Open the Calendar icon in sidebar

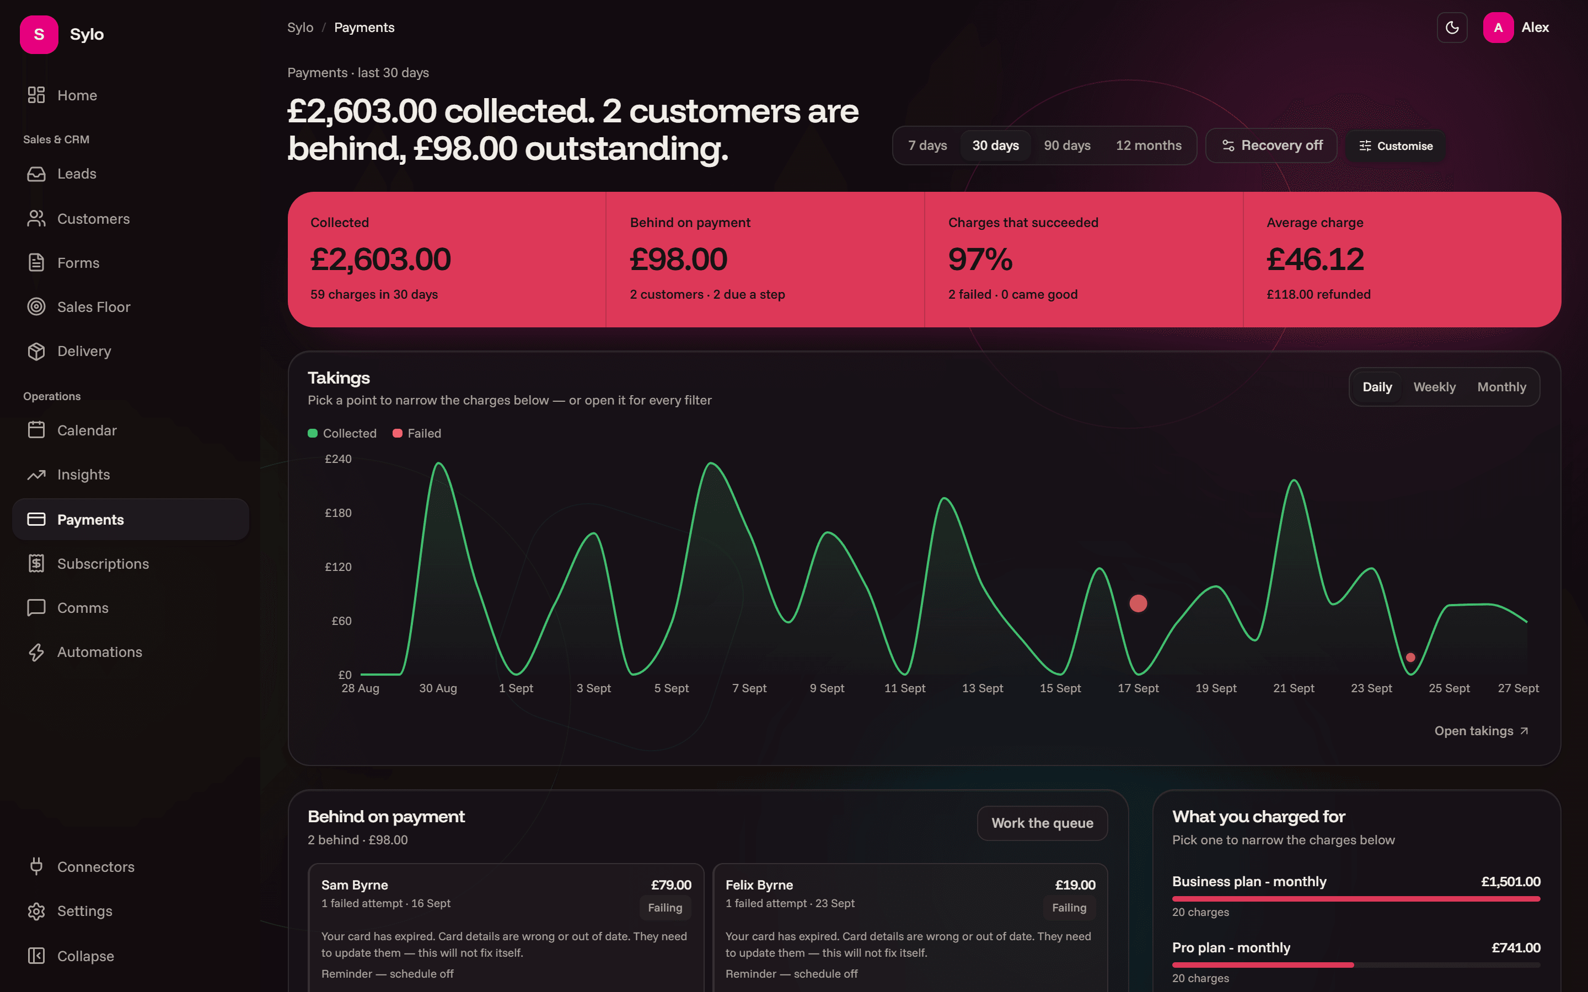(x=36, y=430)
